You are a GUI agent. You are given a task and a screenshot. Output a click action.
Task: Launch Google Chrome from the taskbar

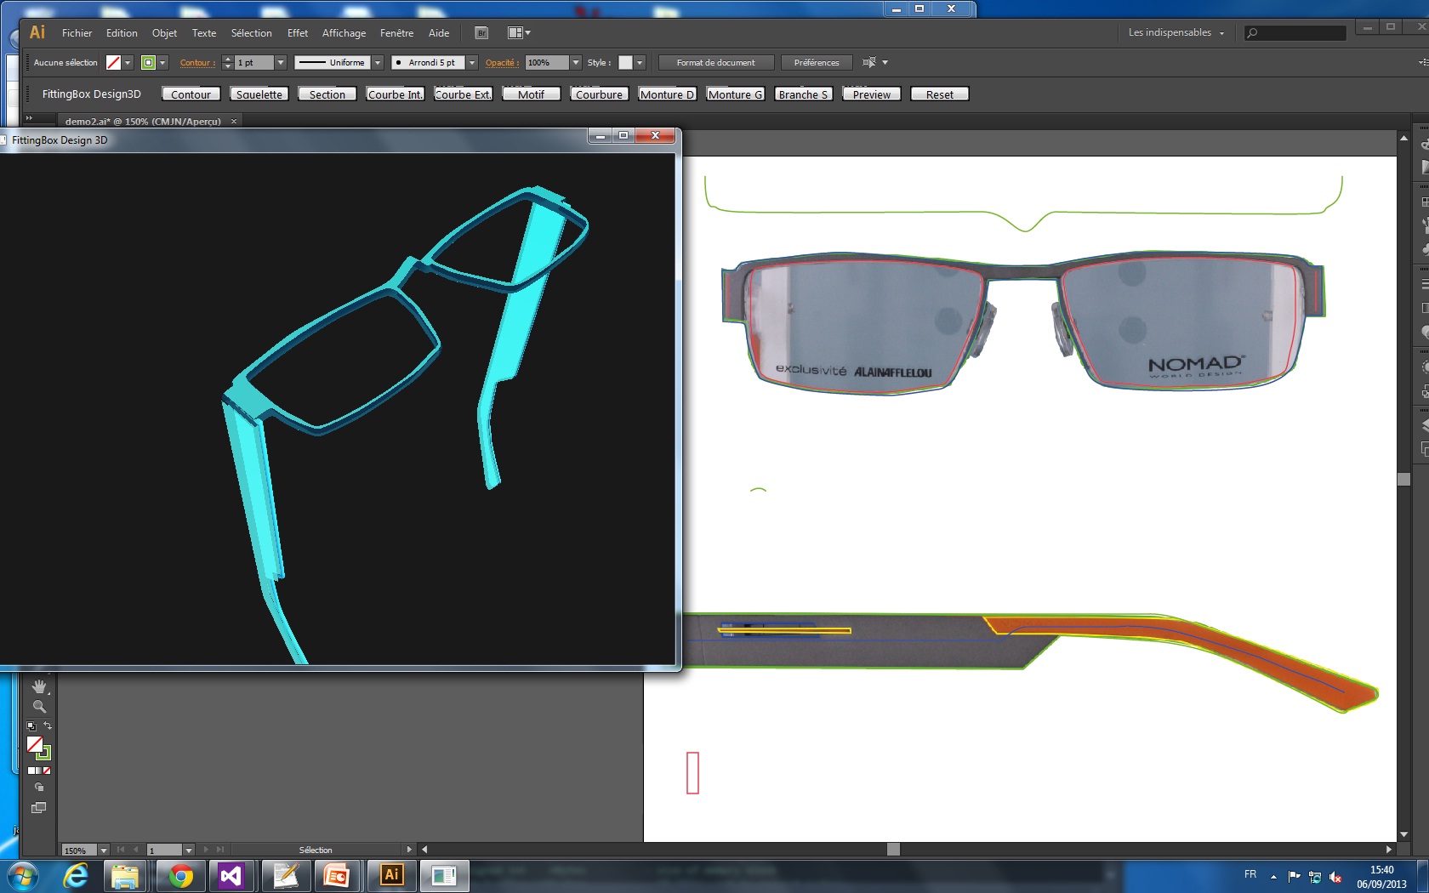tap(180, 875)
